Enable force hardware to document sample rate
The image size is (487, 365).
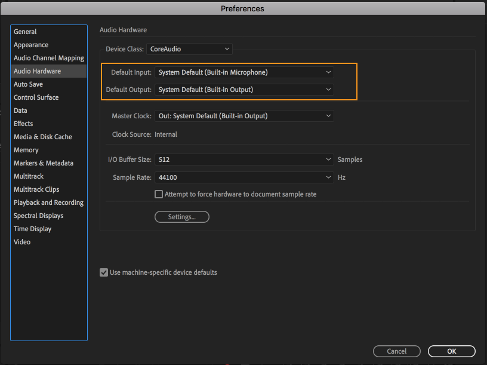coord(159,194)
